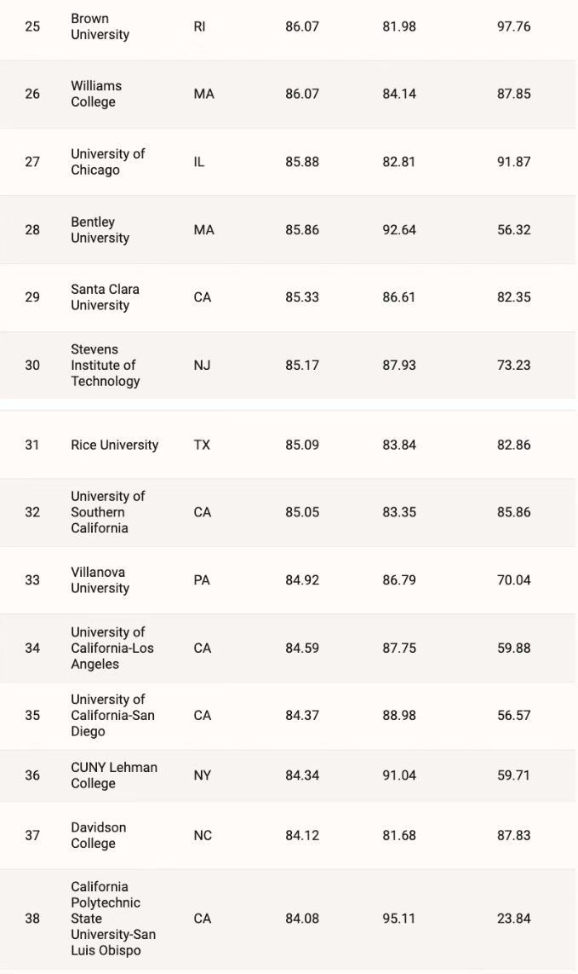The image size is (578, 974).
Task: Open California Polytechnic State University-San Luis Obispo
Action: (113, 918)
